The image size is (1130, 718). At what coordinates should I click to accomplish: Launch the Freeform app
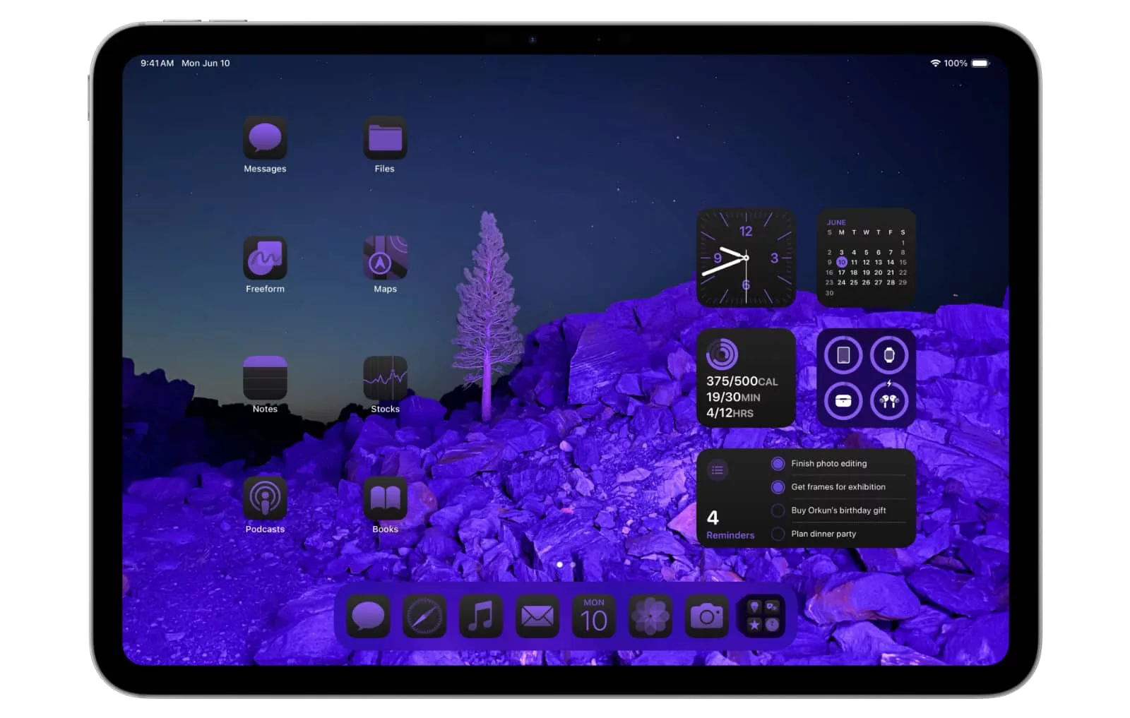[x=265, y=258]
